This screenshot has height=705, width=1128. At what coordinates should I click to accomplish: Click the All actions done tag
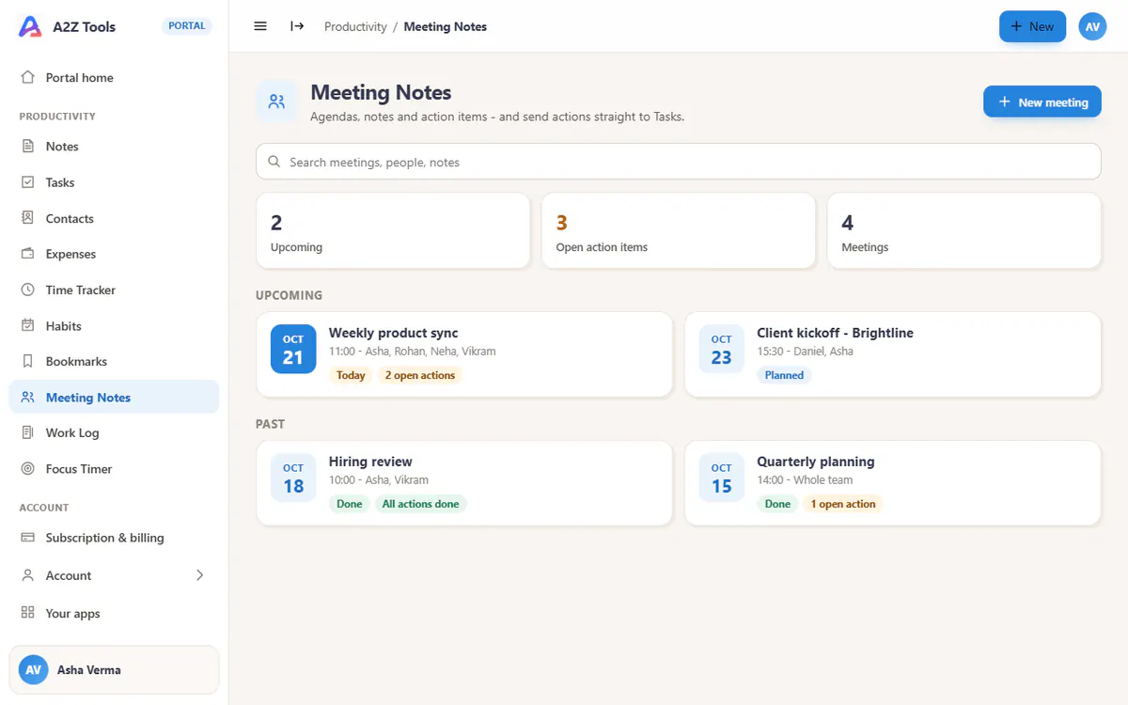pos(421,504)
